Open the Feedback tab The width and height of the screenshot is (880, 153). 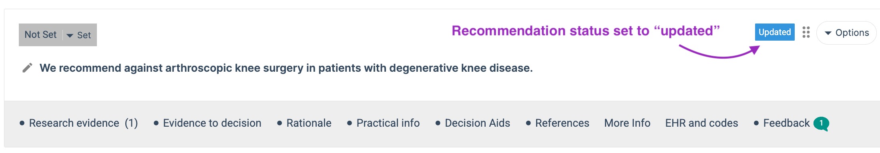click(786, 123)
